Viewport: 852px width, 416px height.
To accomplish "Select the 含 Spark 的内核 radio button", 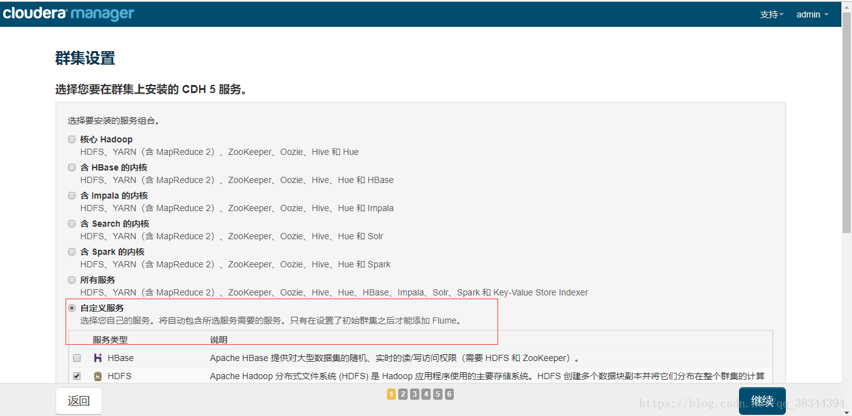I will (x=72, y=252).
